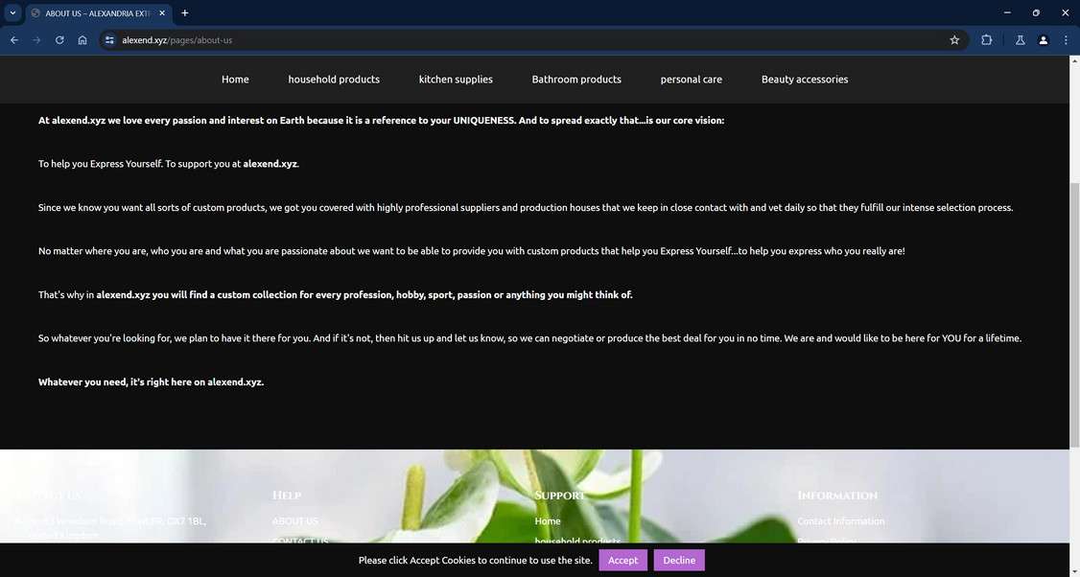Open the Extensions puzzle icon
Image resolution: width=1080 pixels, height=577 pixels.
986,40
